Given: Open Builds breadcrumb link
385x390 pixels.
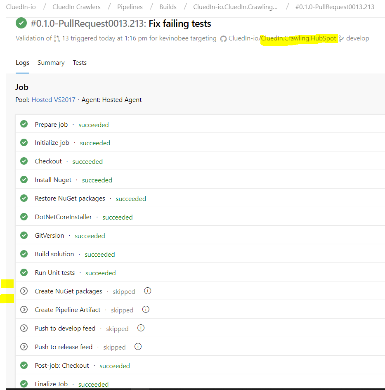Looking at the screenshot, I should pyautogui.click(x=168, y=7).
